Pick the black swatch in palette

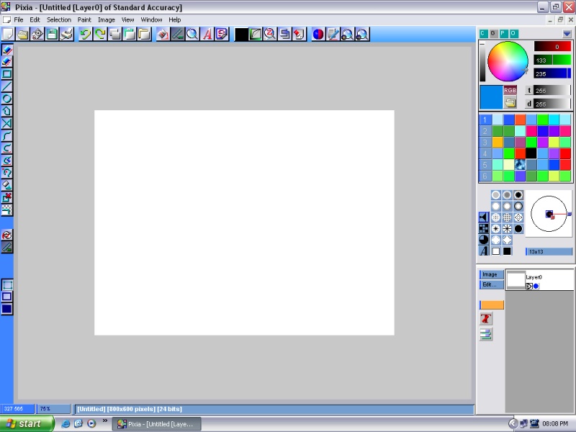click(531, 153)
